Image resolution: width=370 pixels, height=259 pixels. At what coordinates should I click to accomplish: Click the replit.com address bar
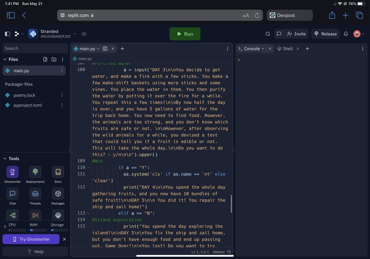[160, 15]
